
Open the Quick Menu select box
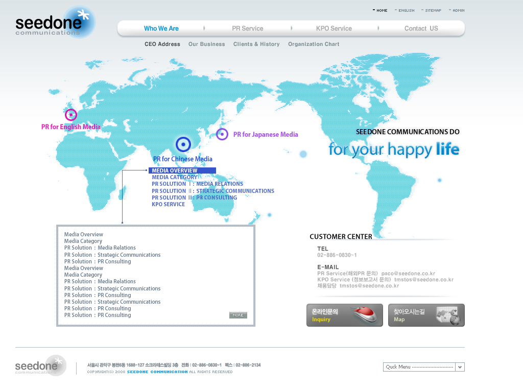419,367
